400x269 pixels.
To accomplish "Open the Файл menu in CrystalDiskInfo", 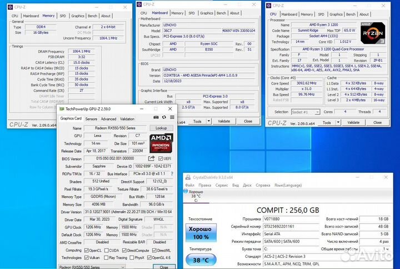I will click(189, 185).
